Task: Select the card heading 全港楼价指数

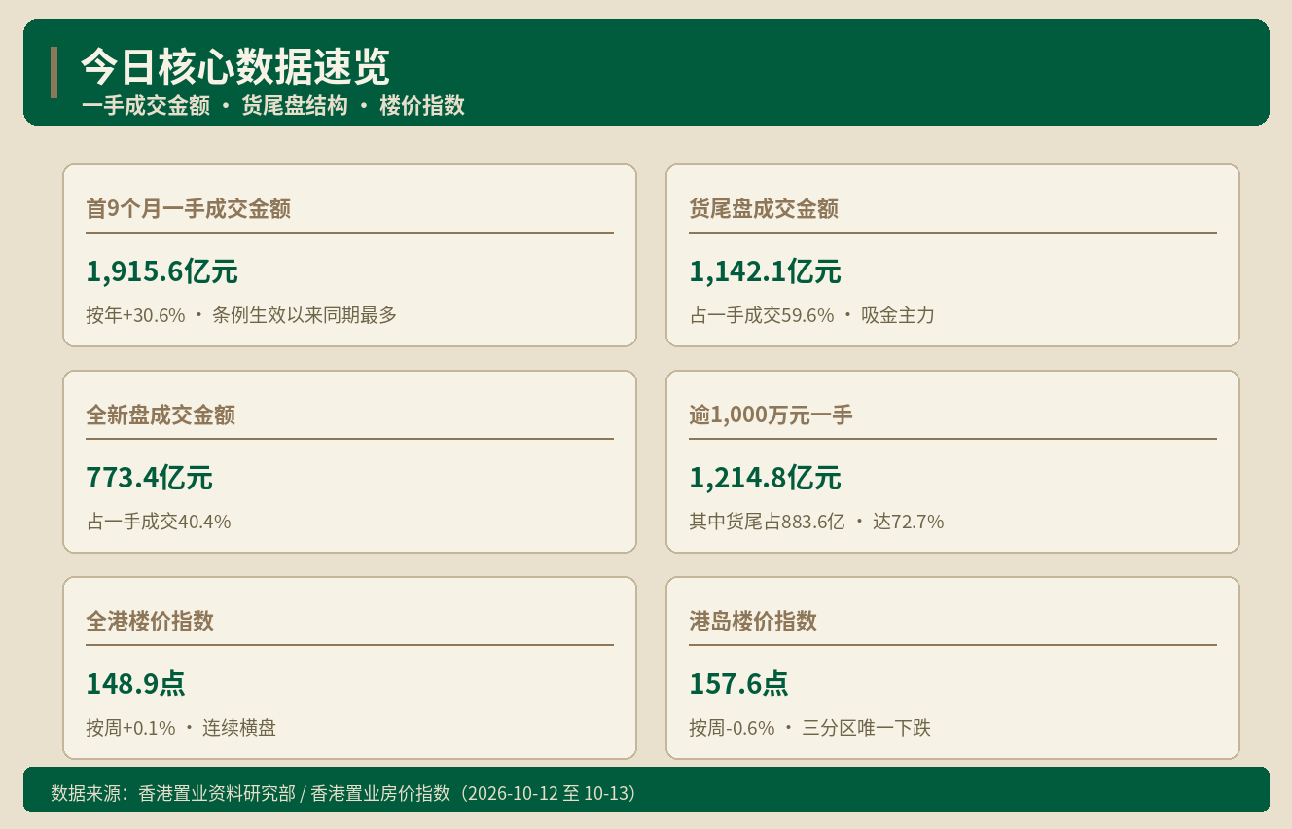Action: (x=150, y=621)
